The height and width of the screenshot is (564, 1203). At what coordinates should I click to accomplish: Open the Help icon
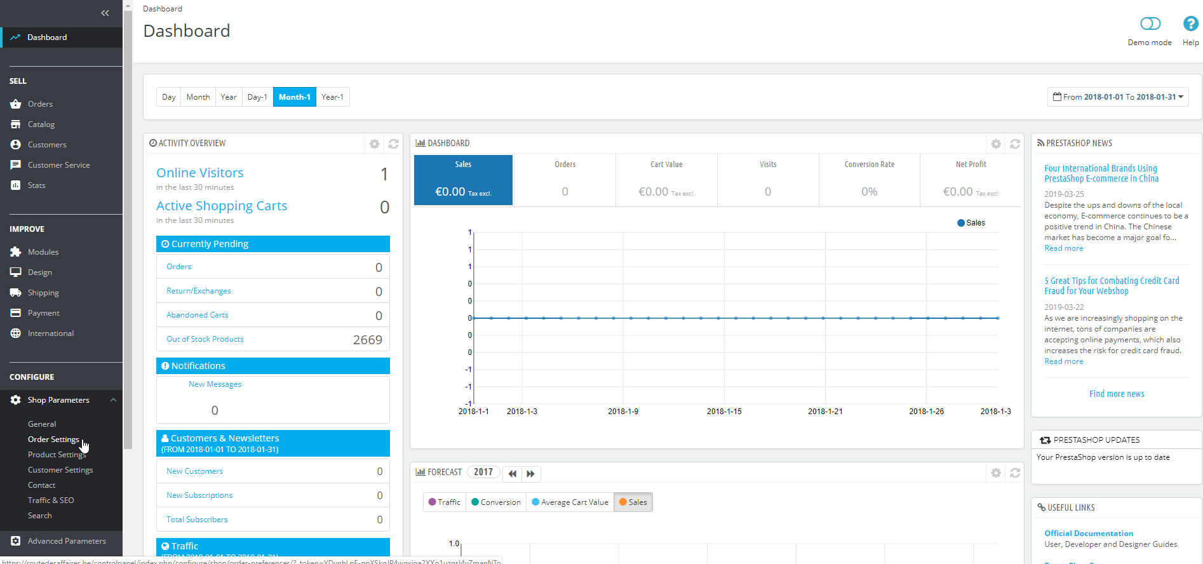click(x=1190, y=24)
